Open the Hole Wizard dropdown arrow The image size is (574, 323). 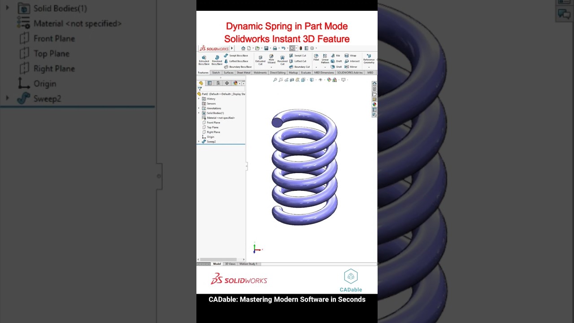click(271, 67)
